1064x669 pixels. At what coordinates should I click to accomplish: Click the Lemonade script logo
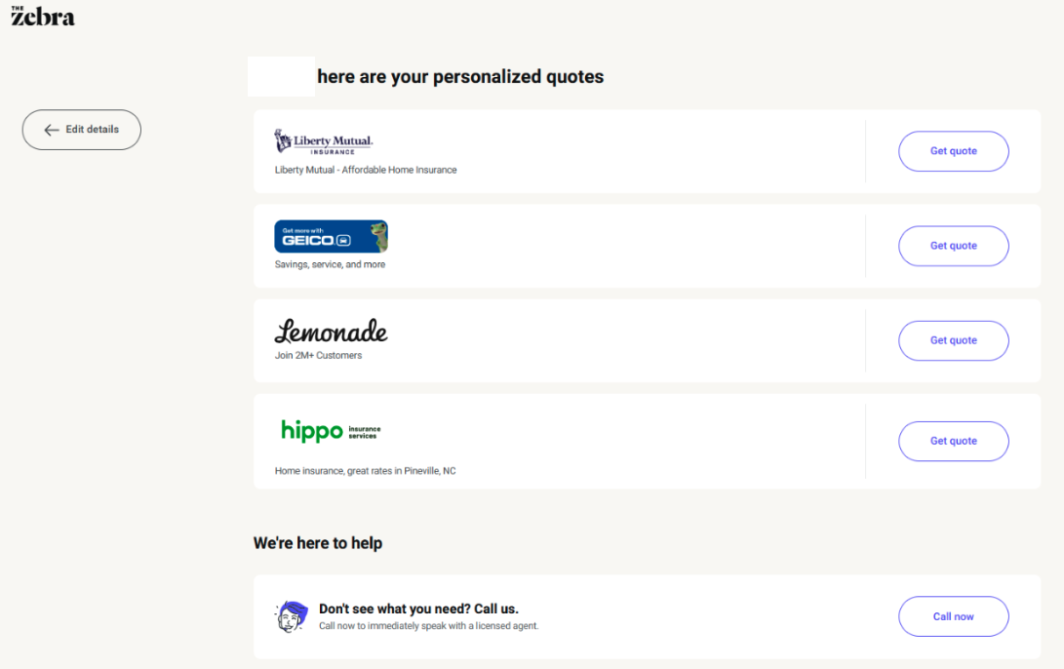coord(331,332)
